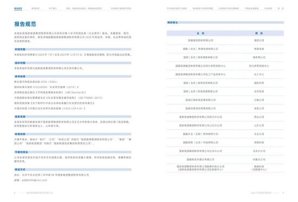Click the 参考标准 section header bar
Viewport: 298px width, 202px height.
[73, 76]
